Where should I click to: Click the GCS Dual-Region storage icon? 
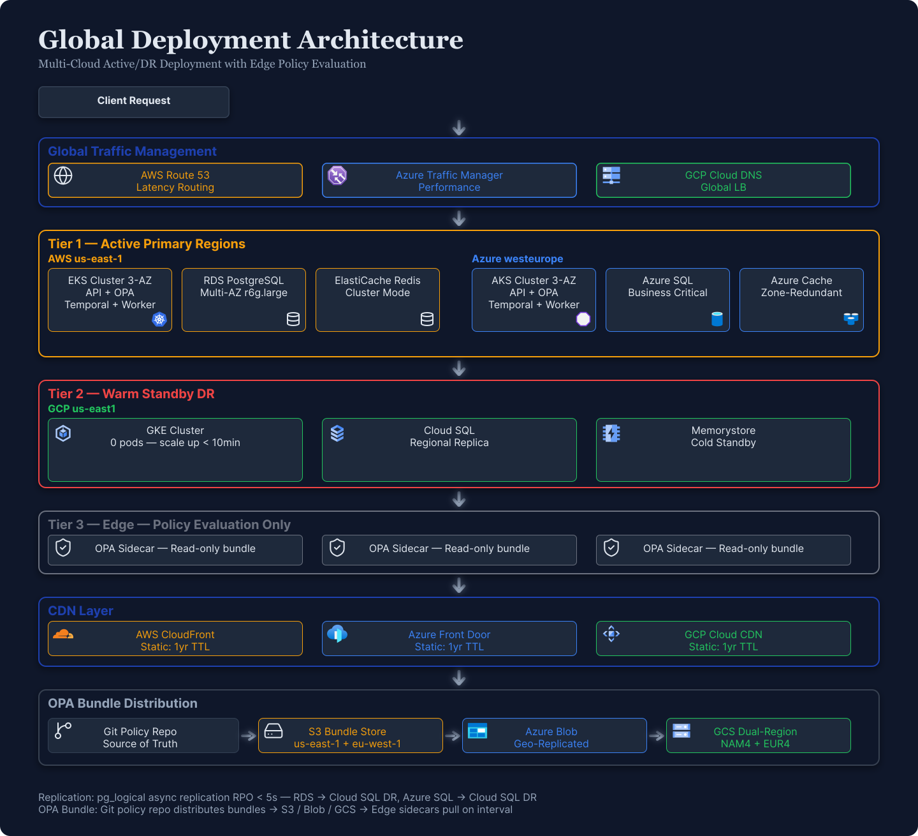coord(681,731)
